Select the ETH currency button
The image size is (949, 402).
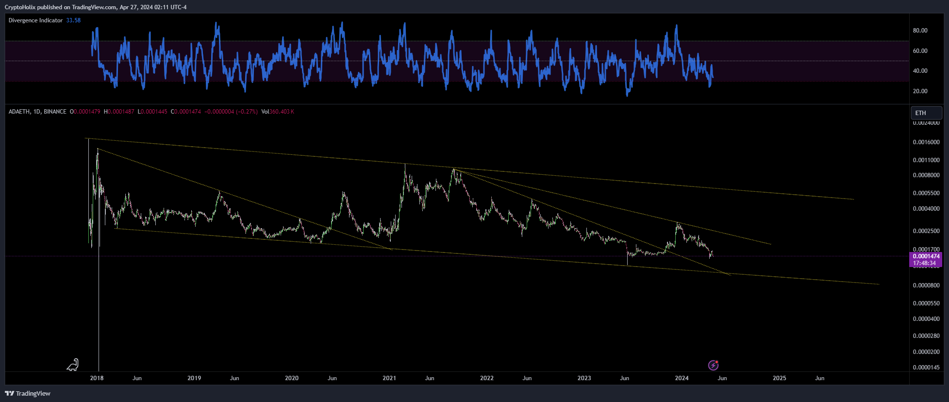926,113
